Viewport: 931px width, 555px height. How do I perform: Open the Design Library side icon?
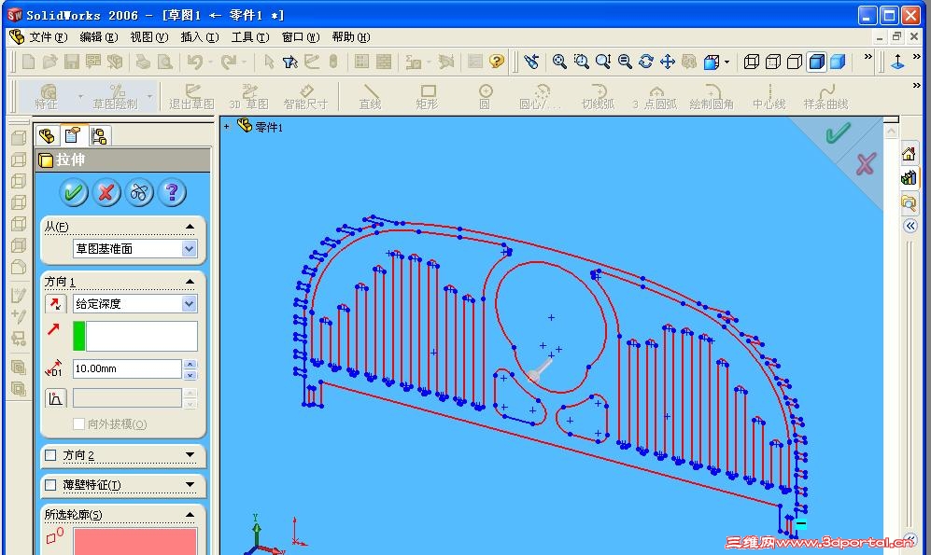(x=909, y=177)
